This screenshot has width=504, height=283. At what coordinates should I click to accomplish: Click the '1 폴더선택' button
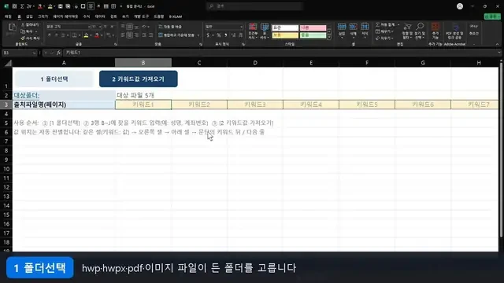click(54, 79)
